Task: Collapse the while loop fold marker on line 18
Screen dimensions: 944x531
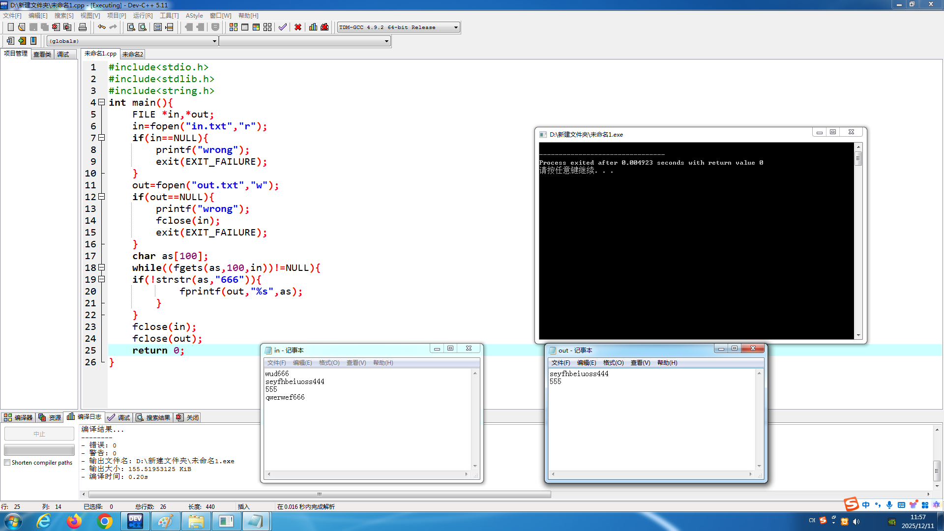Action: tap(102, 267)
